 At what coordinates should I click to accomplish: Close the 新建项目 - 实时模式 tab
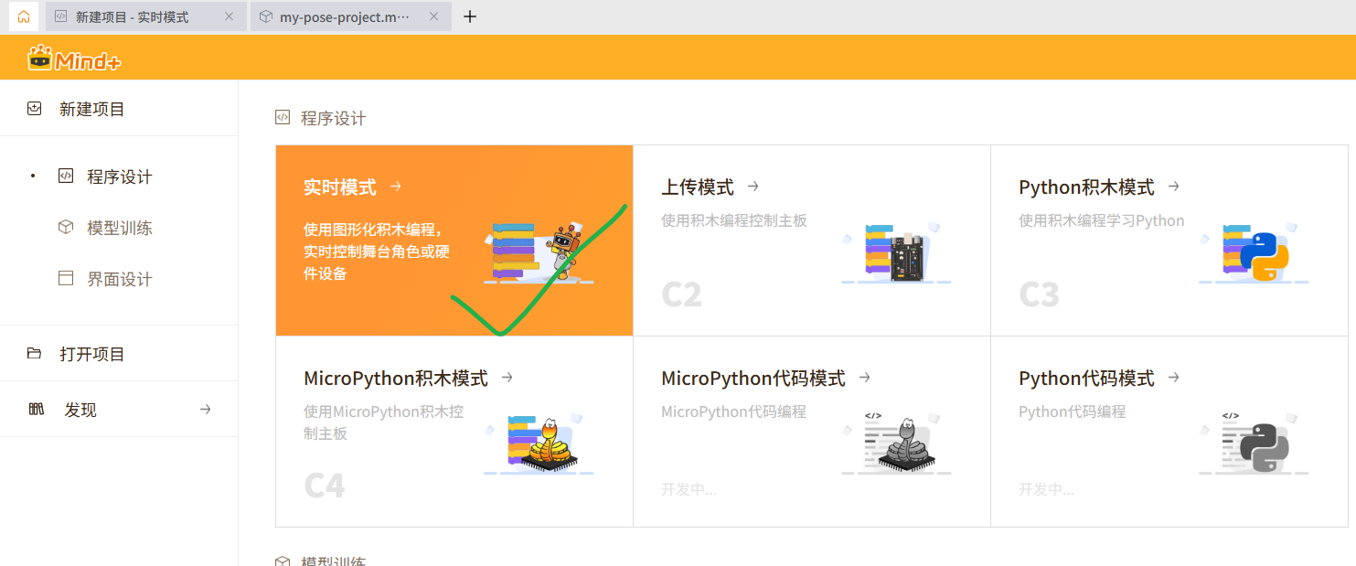[229, 16]
